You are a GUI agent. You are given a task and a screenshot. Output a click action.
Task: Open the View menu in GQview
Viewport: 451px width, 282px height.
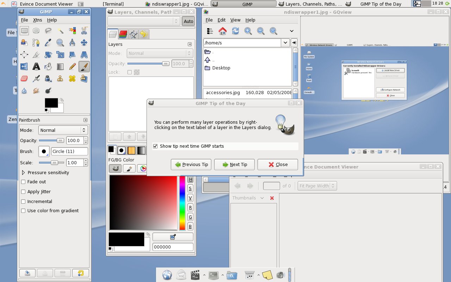click(x=235, y=20)
